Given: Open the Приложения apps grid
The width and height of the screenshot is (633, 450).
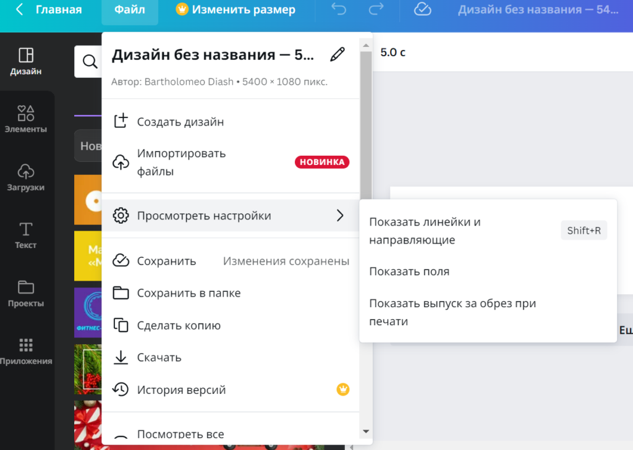Looking at the screenshot, I should coord(26,351).
